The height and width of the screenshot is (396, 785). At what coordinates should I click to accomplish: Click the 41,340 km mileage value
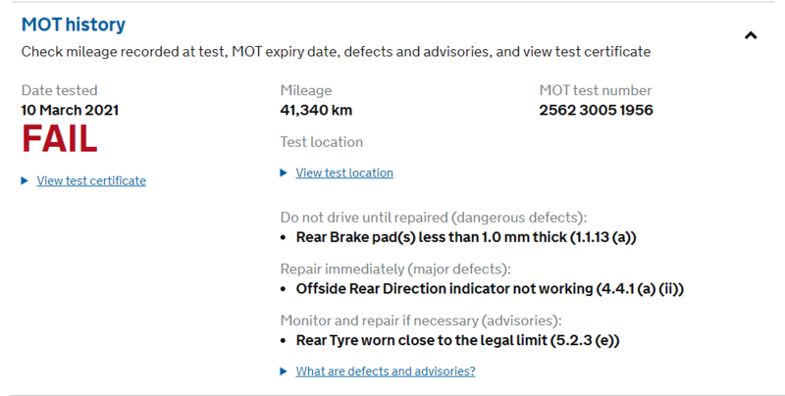[316, 110]
